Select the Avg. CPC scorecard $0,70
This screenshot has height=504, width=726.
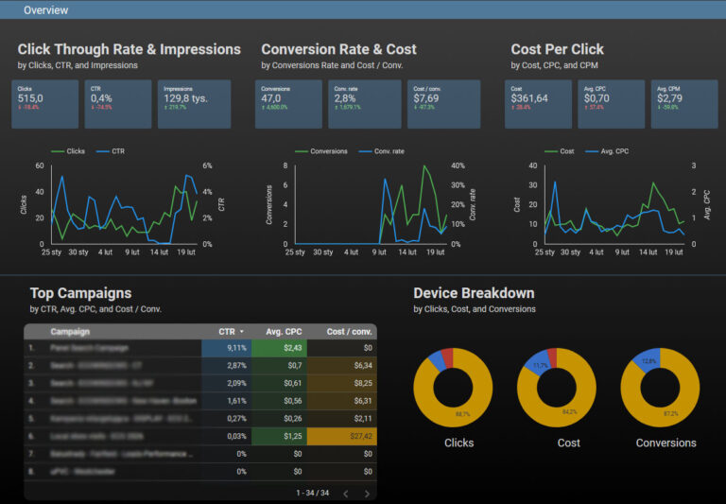(x=612, y=104)
